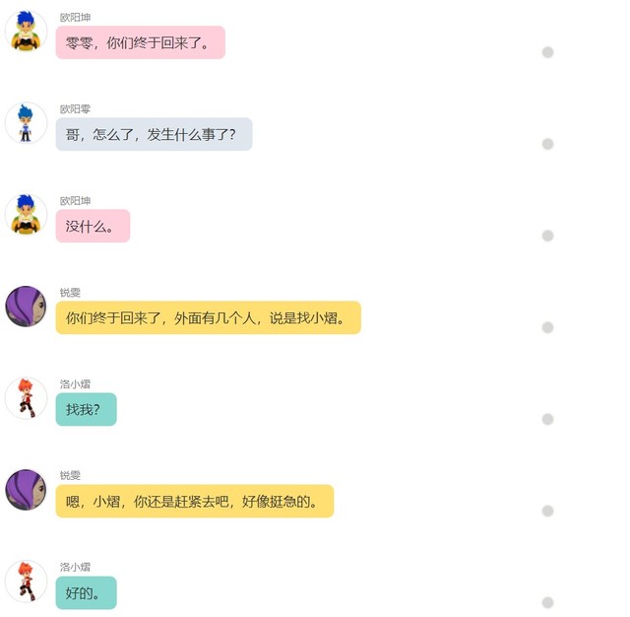630x617 pixels.
Task: Click 欧阳坤's avatar next to 没什么 message
Action: pyautogui.click(x=26, y=215)
